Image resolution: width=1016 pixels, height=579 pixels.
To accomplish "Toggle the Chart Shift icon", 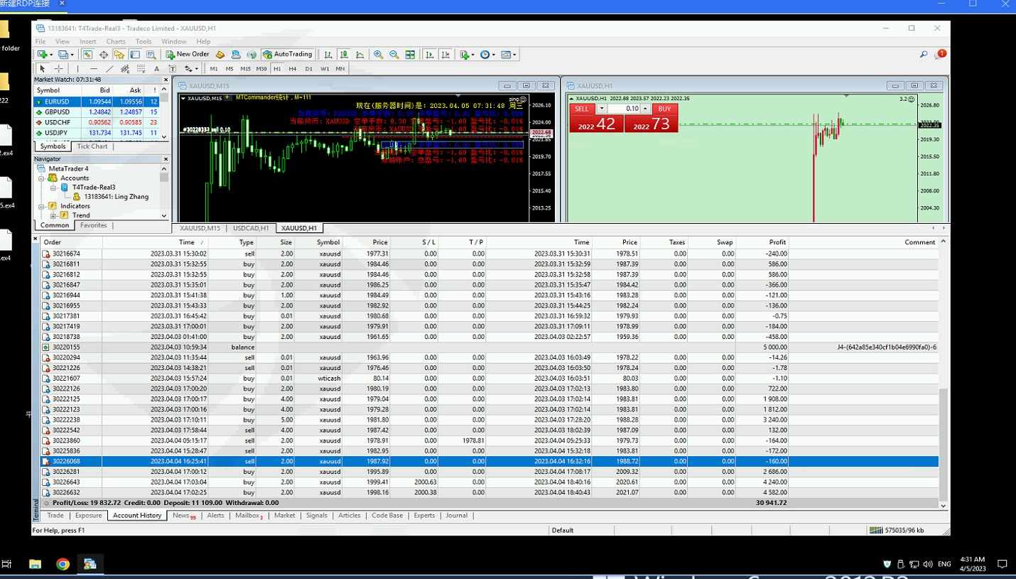I will 445,54.
